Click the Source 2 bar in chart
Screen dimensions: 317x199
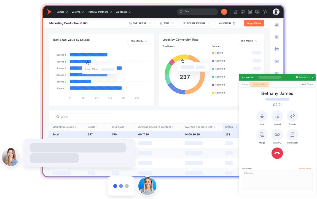80,81
